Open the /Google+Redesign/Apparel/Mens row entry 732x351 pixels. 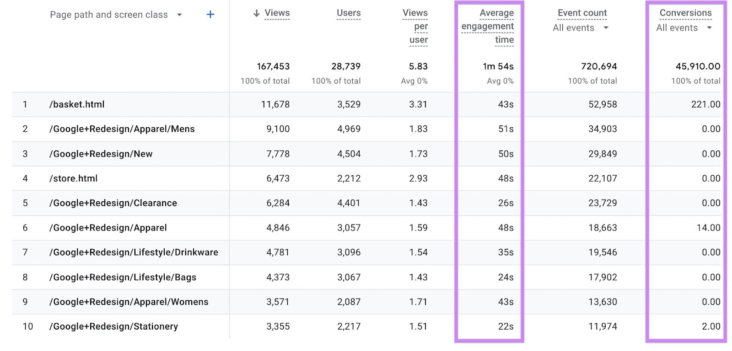pyautogui.click(x=122, y=129)
